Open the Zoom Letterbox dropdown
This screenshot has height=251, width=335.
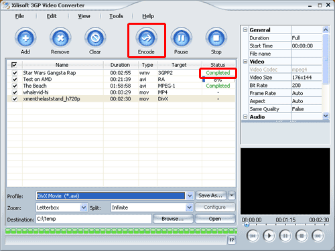point(84,207)
